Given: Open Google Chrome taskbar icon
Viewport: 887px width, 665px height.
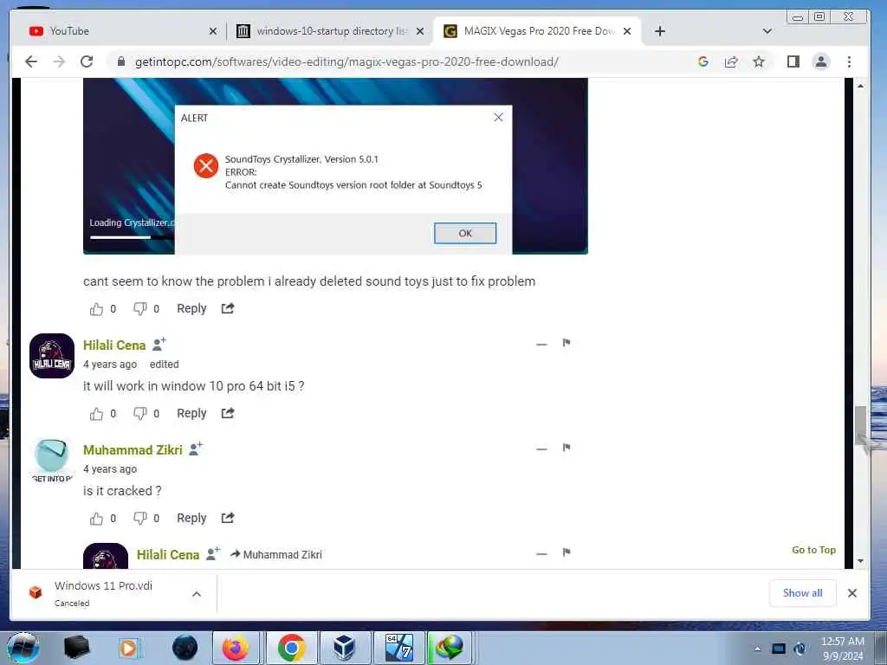Looking at the screenshot, I should click(291, 648).
